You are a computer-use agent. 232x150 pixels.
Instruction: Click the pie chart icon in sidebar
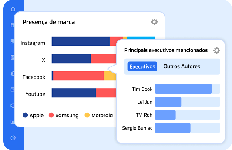pyautogui.click(x=13, y=138)
